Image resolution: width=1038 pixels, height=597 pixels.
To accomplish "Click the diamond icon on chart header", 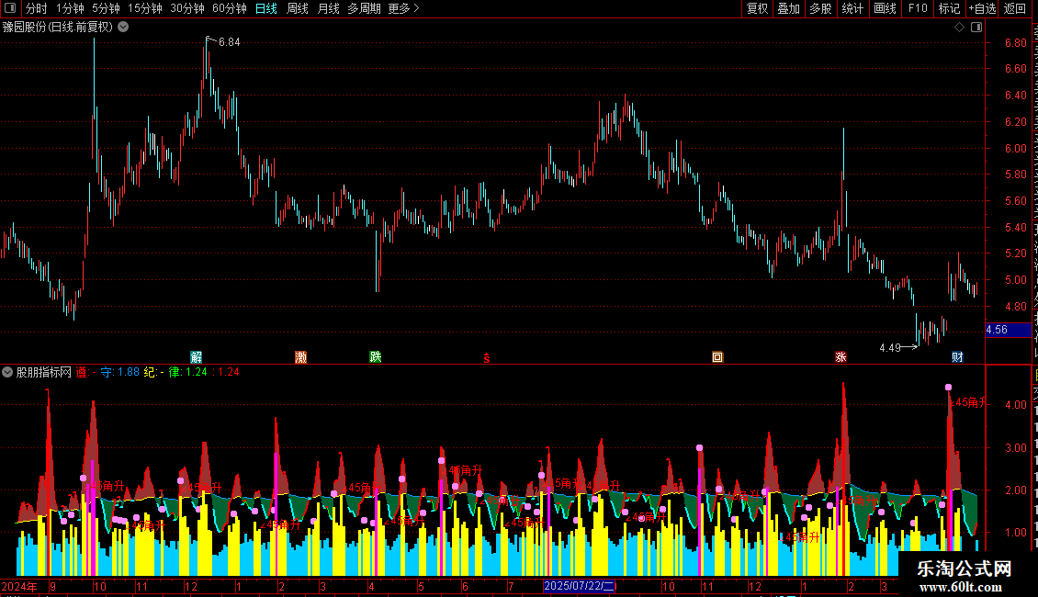I will coord(959,28).
